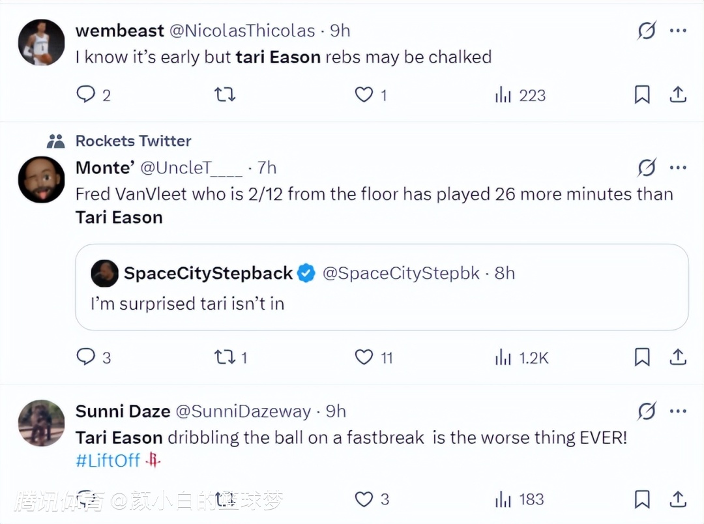
Task: Open Sunni Daze username link
Action: (x=123, y=411)
